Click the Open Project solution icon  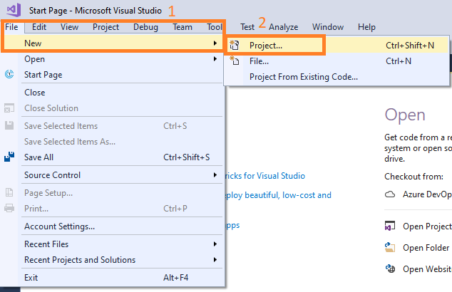390,226
